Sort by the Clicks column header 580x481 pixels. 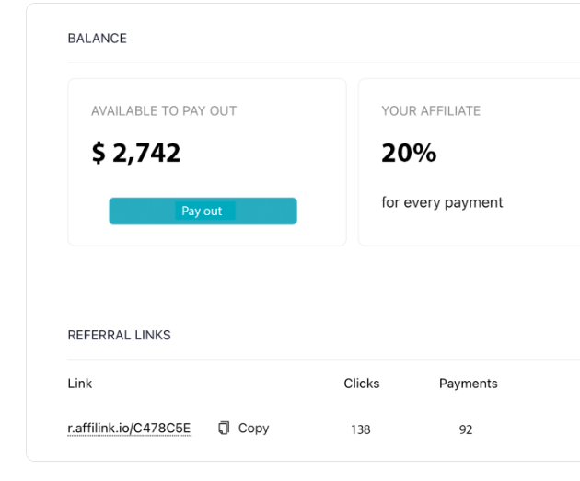coord(361,384)
